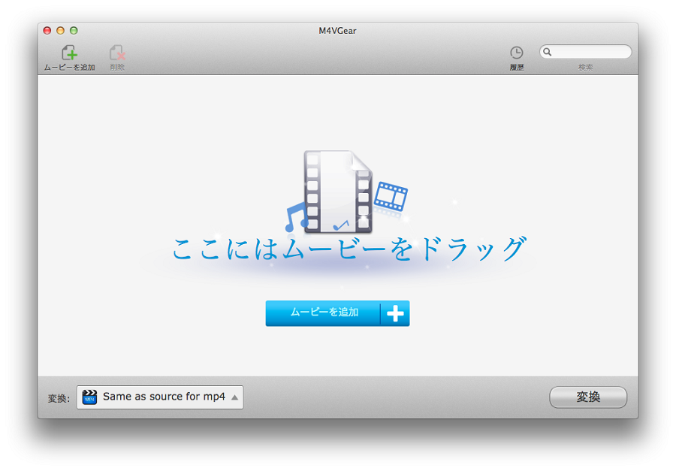This screenshot has height=471, width=676.
Task: Click the large filmstrip document icon
Action: (338, 191)
